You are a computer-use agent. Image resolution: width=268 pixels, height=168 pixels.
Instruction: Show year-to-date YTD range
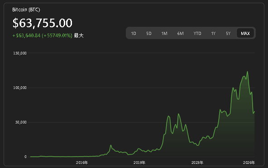tap(197, 33)
